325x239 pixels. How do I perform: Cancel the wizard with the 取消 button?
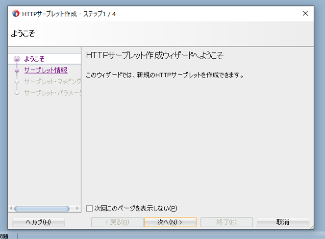coord(283,222)
